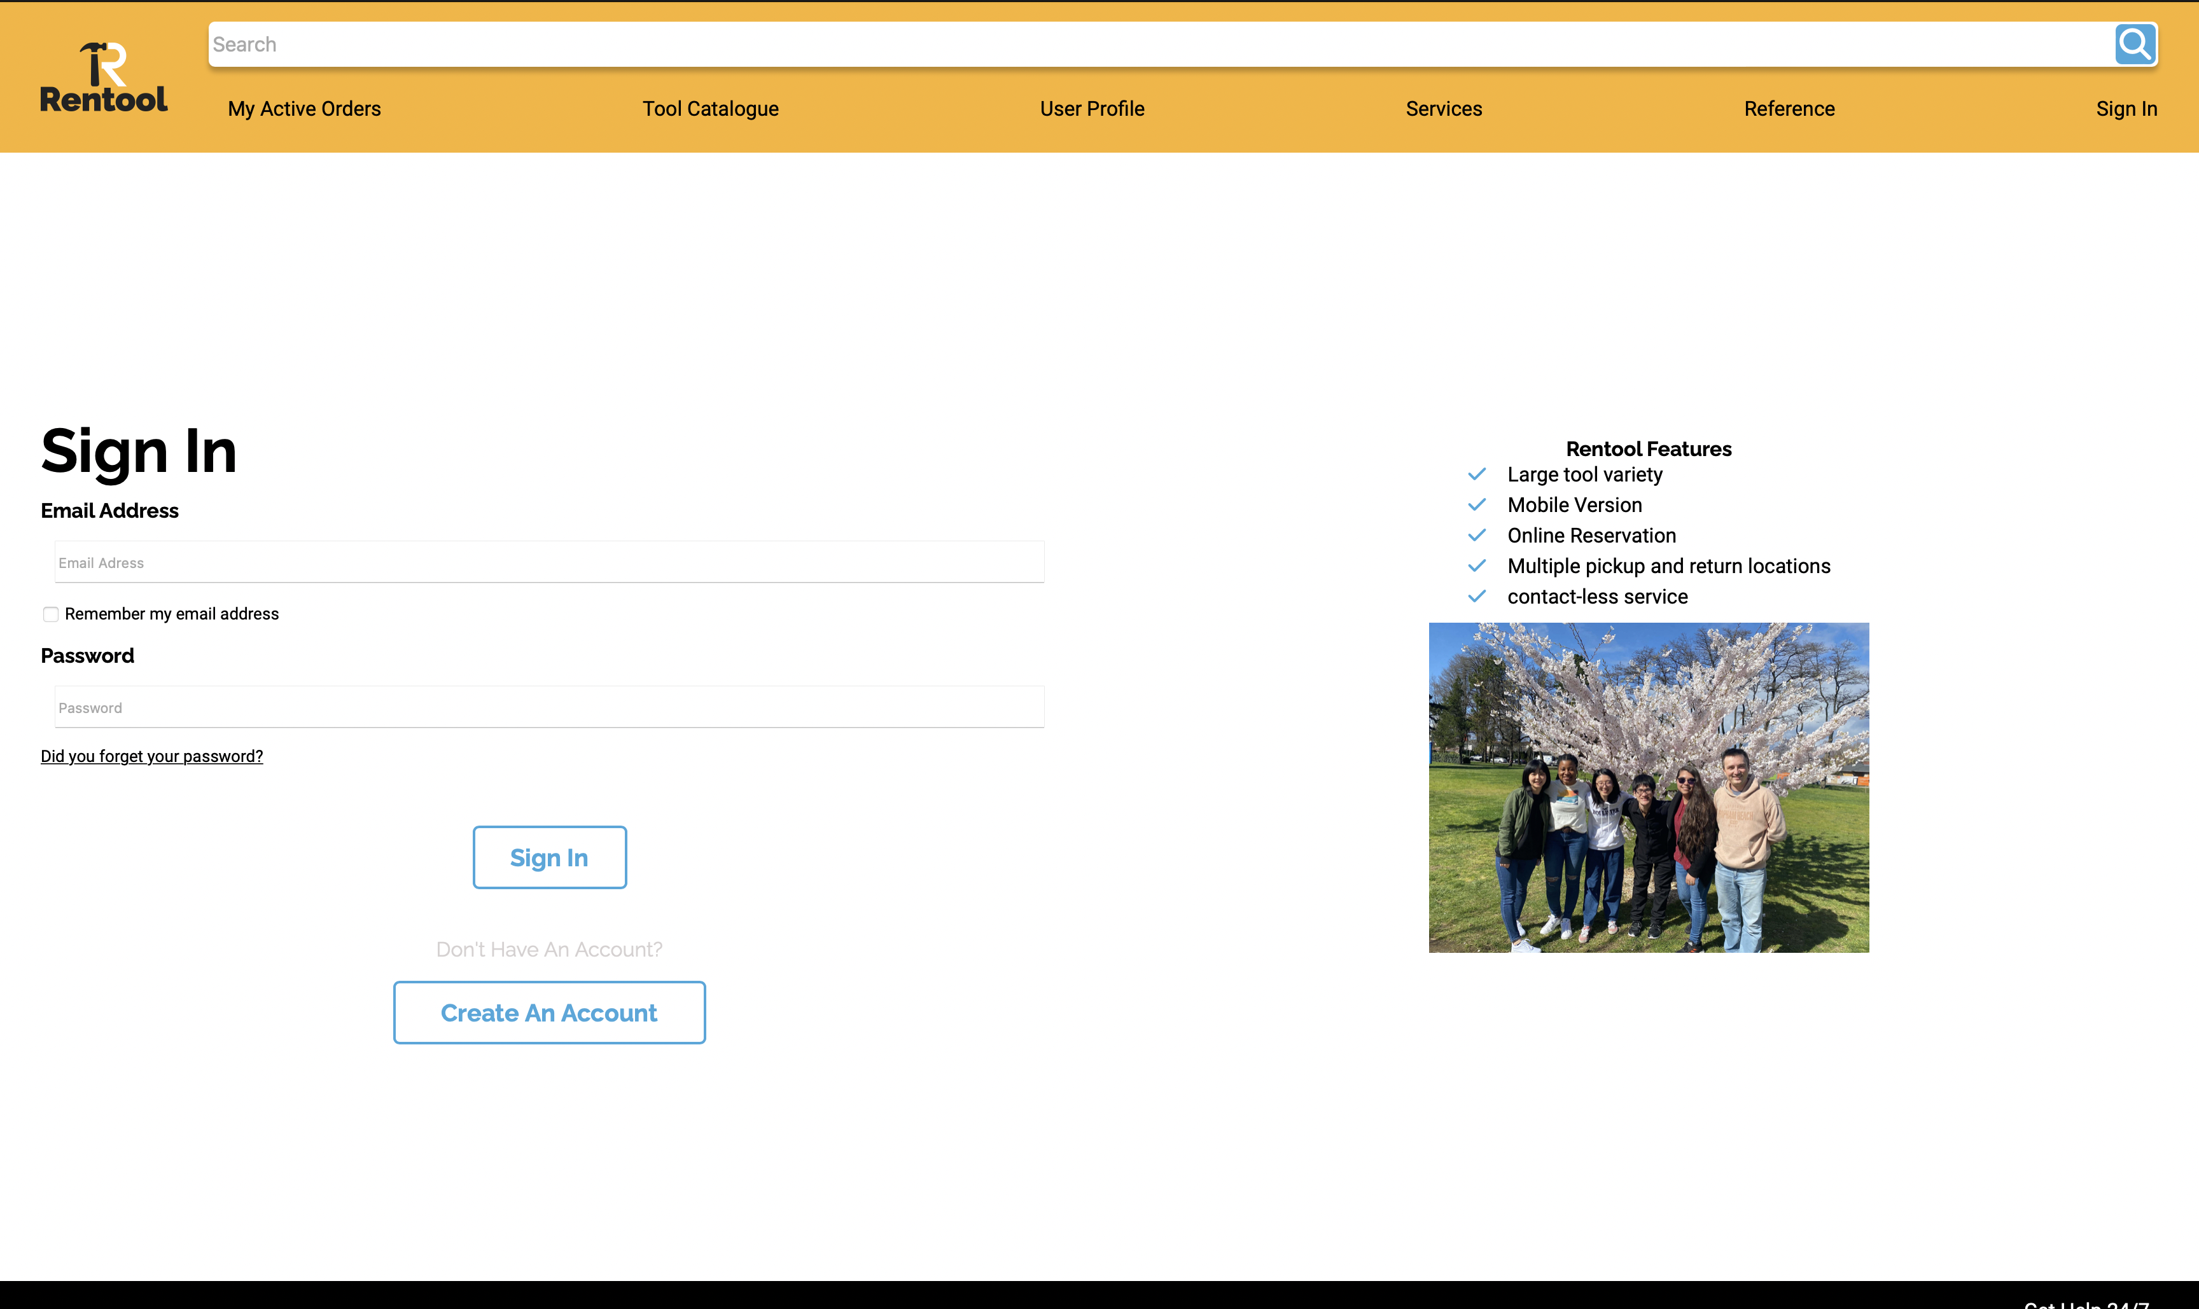Image resolution: width=2199 pixels, height=1309 pixels.
Task: Click inside the Email Address input field
Action: [549, 562]
